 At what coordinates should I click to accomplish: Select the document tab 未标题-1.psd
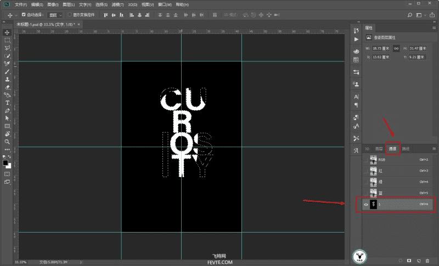pyautogui.click(x=46, y=25)
